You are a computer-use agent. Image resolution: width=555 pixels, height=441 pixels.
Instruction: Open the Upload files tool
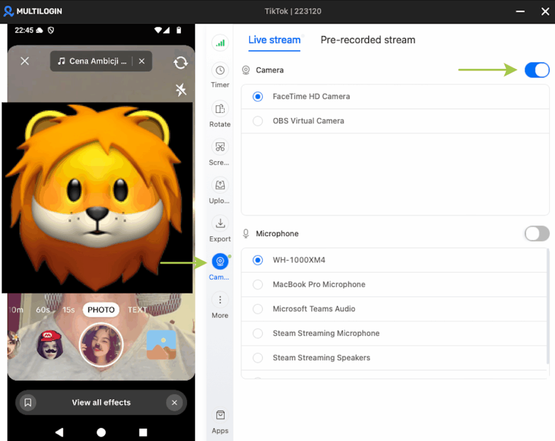[220, 190]
